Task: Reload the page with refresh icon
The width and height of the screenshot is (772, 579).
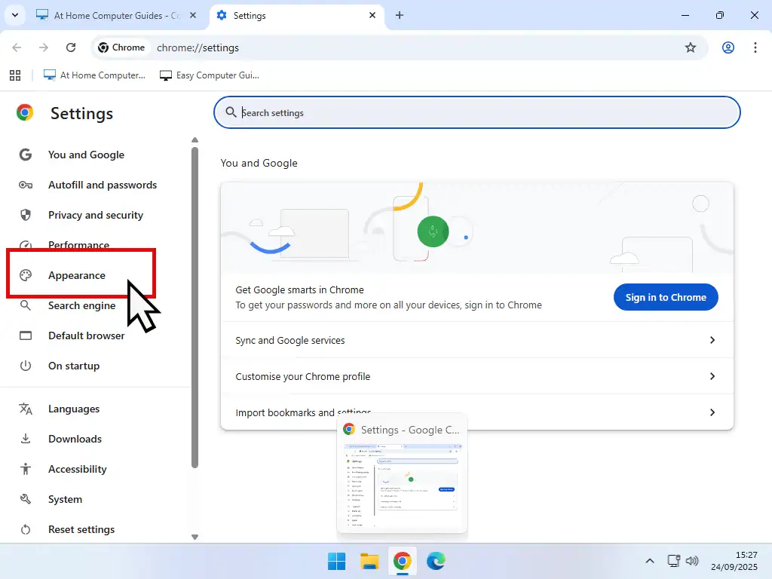Action: coord(71,47)
